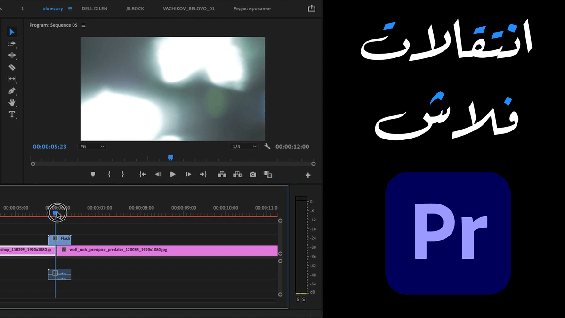Select the Ripple Edit tool
The height and width of the screenshot is (318, 565).
coord(12,56)
